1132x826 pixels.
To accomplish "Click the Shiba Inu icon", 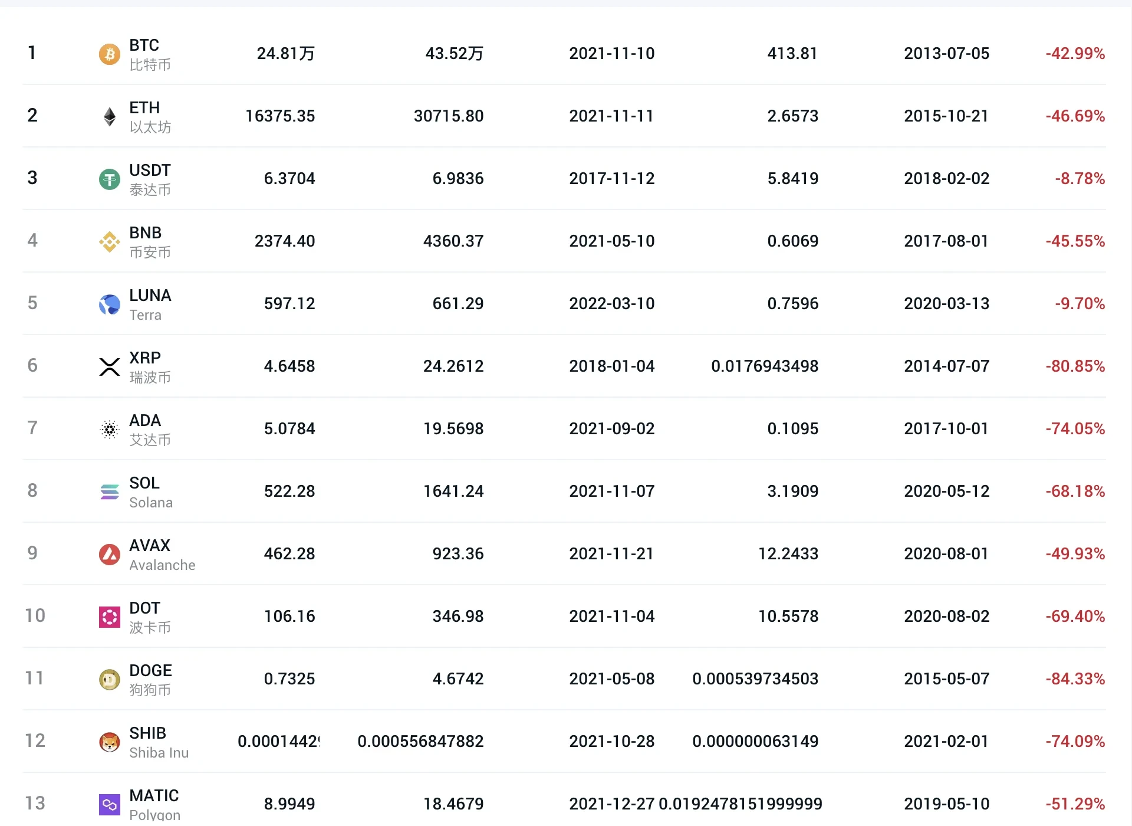I will click(109, 742).
